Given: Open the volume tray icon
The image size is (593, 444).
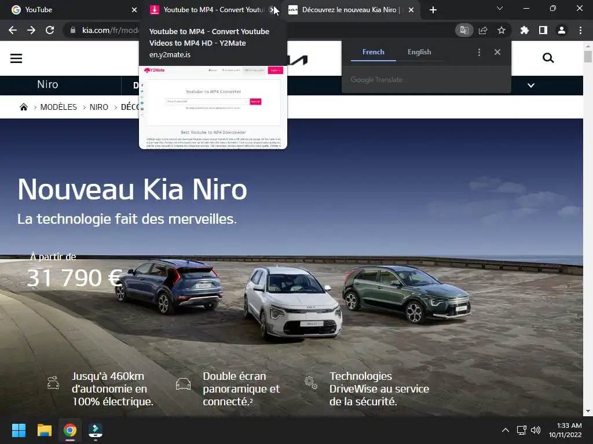Looking at the screenshot, I should point(536,430).
